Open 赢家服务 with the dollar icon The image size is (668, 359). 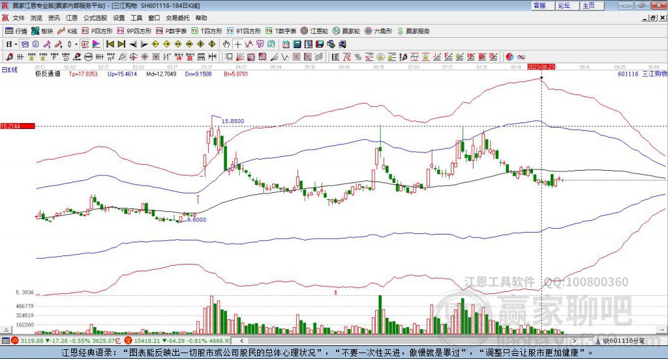coord(413,31)
